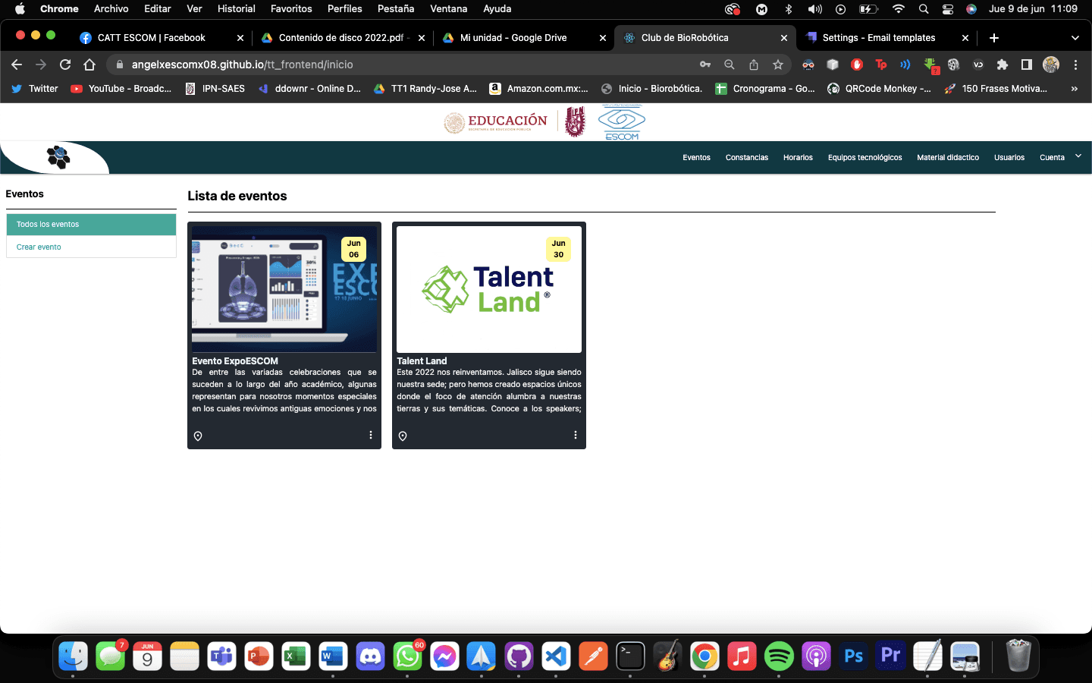Screen dimensions: 1092x683
Task: Open three-dot menu on Talent Land card
Action: [x=576, y=435]
